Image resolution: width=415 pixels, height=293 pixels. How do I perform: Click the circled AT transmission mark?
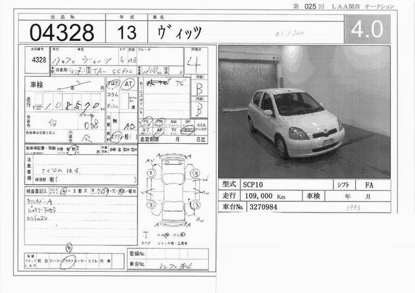[128, 84]
